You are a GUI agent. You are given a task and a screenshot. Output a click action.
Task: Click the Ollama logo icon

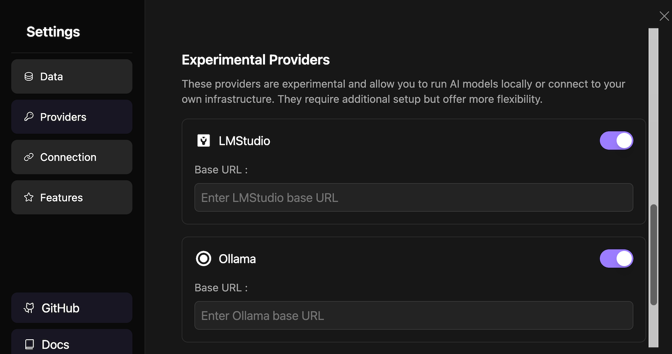point(203,259)
